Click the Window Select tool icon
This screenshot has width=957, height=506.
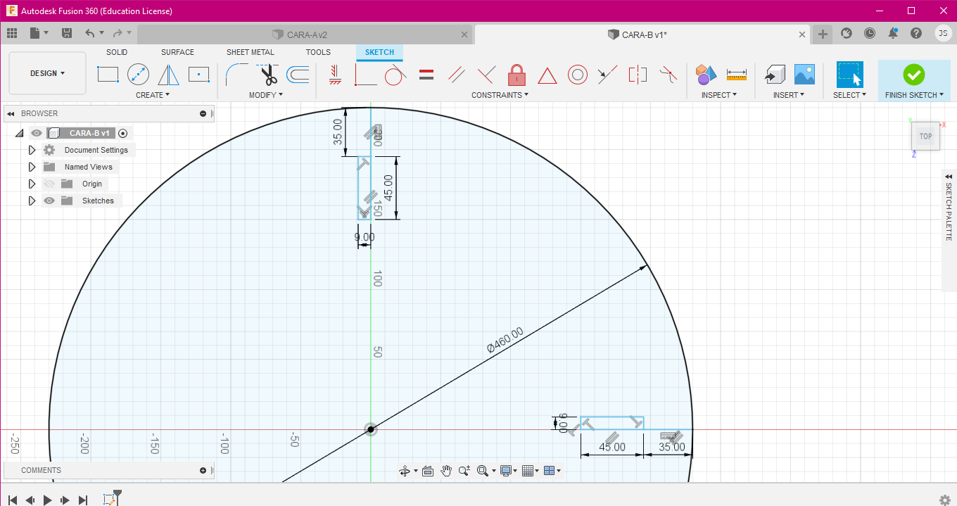[849, 75]
